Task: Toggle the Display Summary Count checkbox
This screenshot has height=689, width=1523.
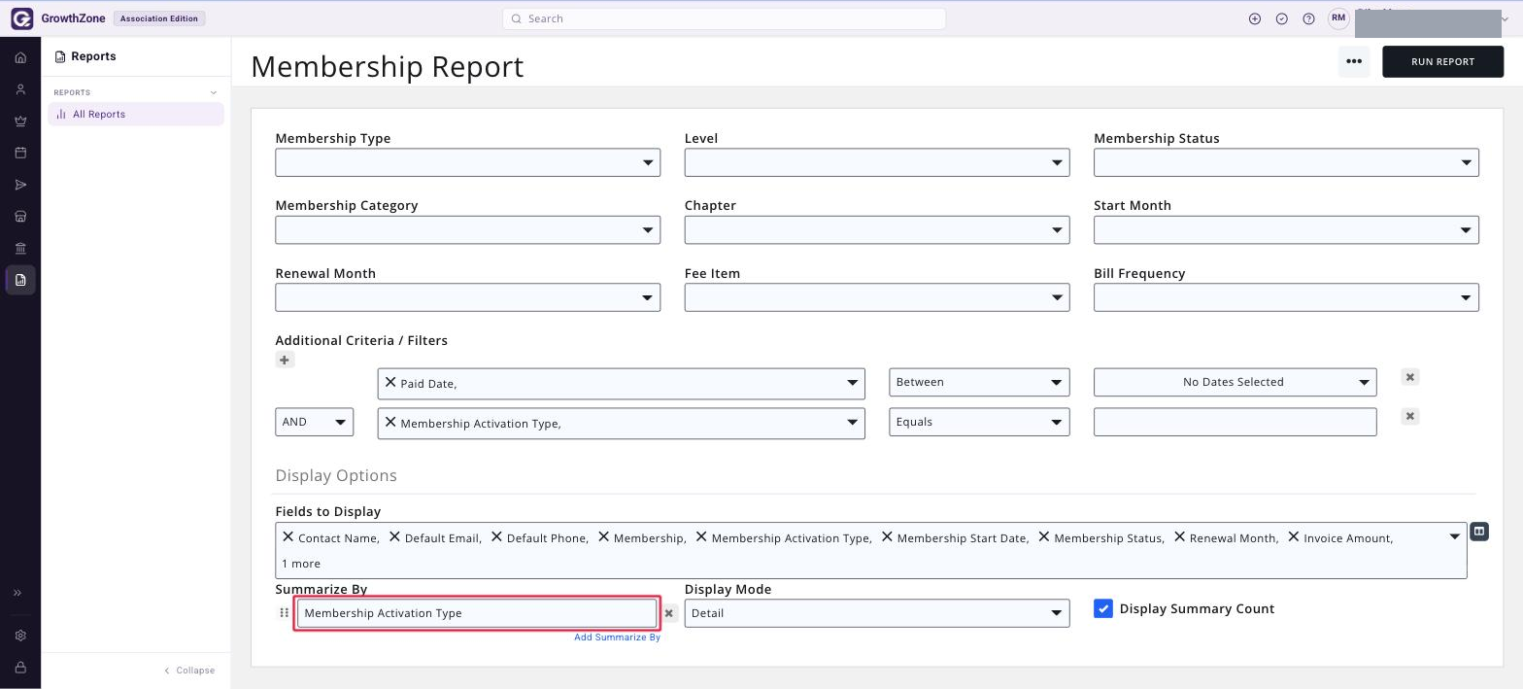Action: click(x=1103, y=608)
